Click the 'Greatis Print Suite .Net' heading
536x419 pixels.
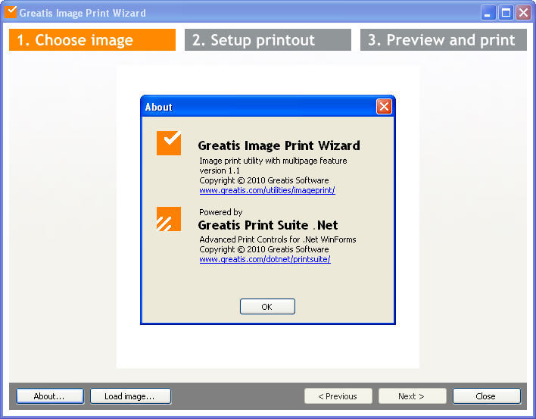point(268,225)
